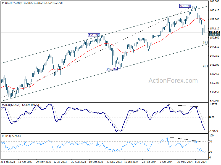Click the RSI 100 scale label

tap(211, 136)
